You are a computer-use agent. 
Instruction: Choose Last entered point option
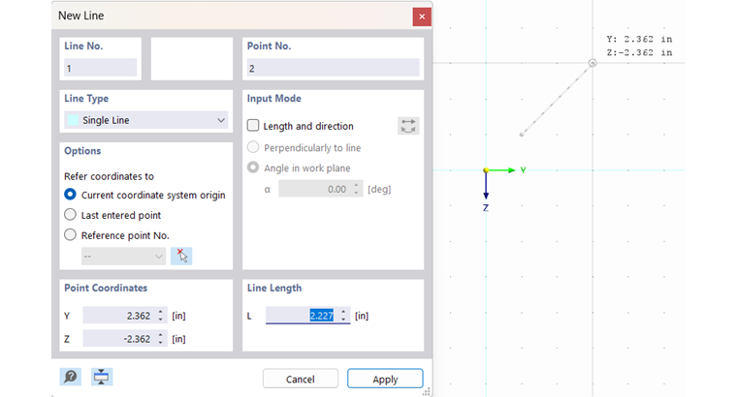[x=70, y=214]
